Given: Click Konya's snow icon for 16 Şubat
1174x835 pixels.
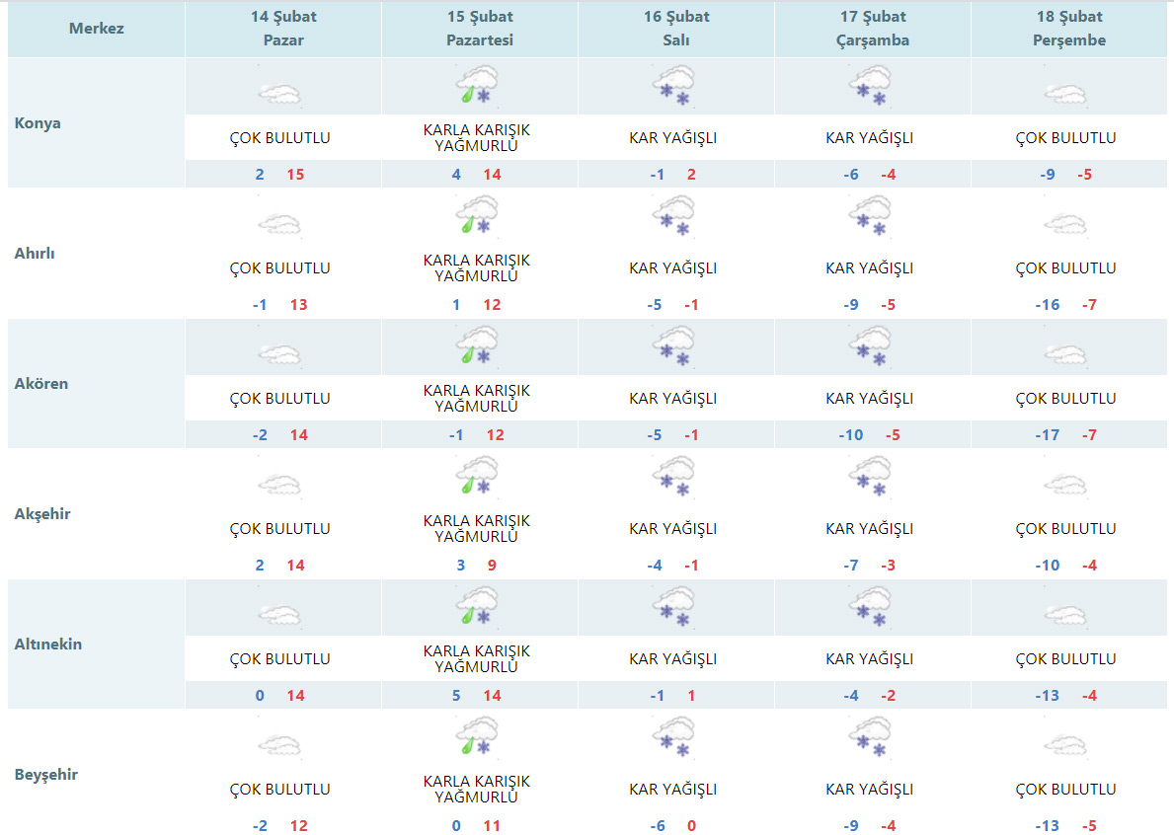Looking at the screenshot, I should click(x=673, y=85).
